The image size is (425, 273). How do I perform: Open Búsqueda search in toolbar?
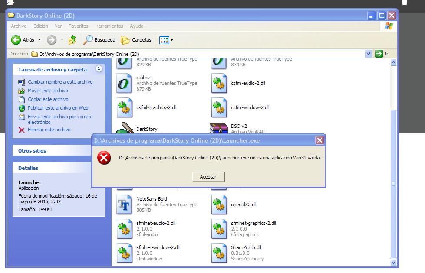click(x=99, y=40)
